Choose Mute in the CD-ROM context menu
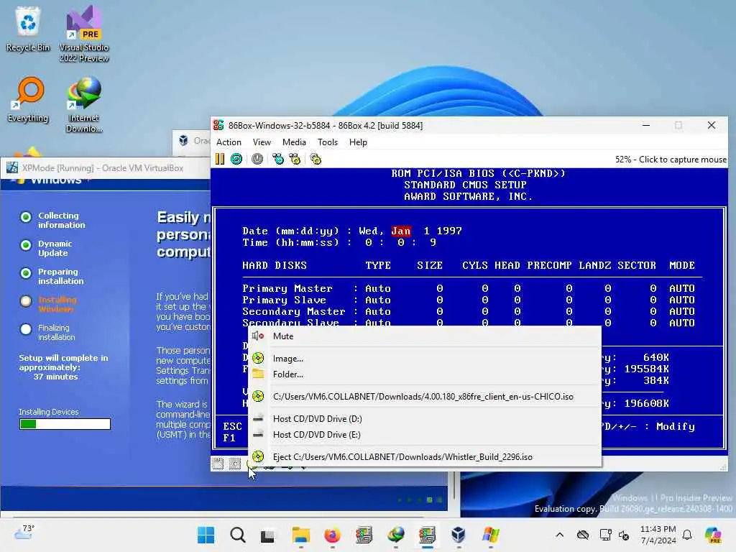Viewport: 736px width, 552px height. click(424, 336)
